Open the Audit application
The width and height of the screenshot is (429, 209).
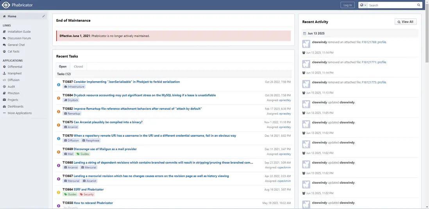pyautogui.click(x=11, y=87)
